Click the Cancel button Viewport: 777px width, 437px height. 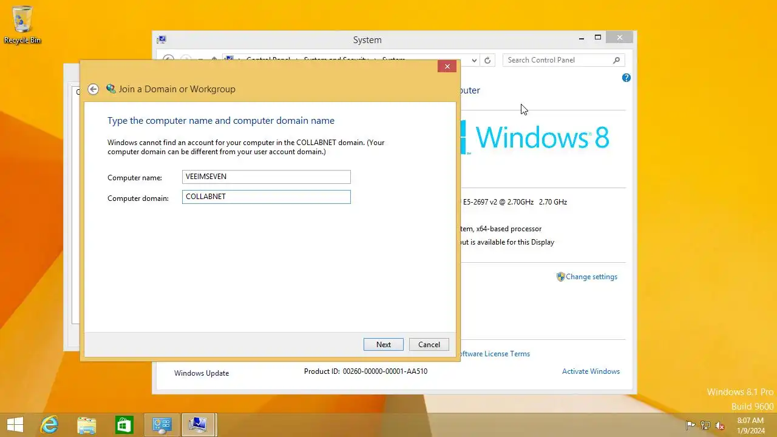[429, 344]
